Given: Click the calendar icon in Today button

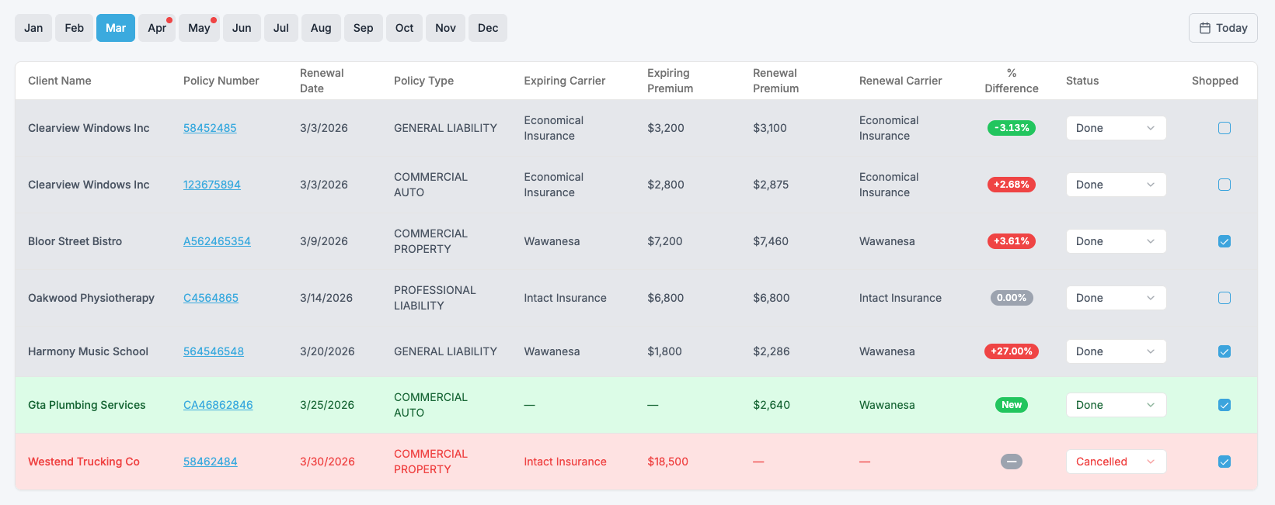Looking at the screenshot, I should 1205,28.
